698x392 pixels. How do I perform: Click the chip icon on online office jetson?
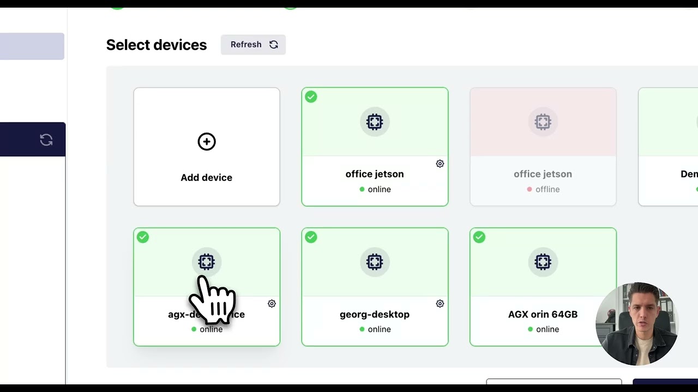click(375, 122)
